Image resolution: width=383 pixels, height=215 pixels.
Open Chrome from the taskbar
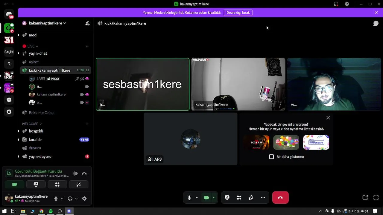41,211
